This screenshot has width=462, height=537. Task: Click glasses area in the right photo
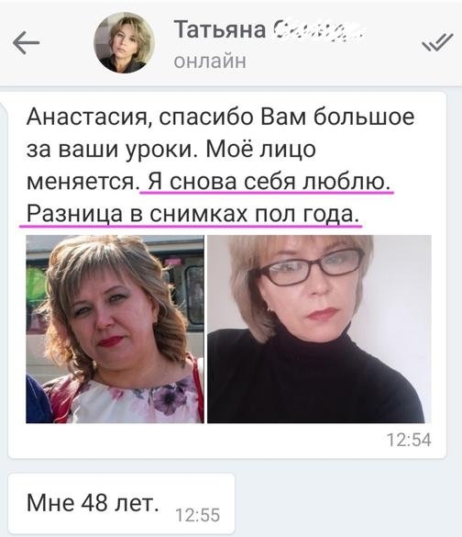311,266
